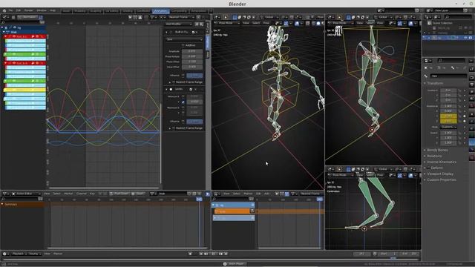
Task: Click the wrench icon on first red channel group
Action: pyautogui.click(x=33, y=36)
